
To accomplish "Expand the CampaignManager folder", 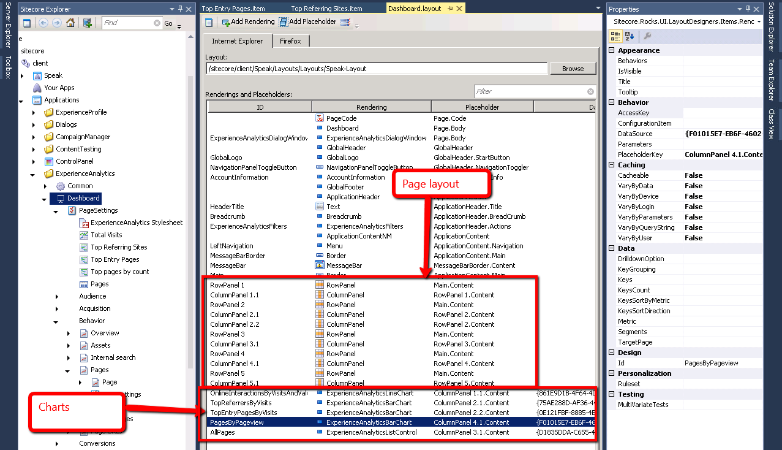I will pyautogui.click(x=34, y=137).
